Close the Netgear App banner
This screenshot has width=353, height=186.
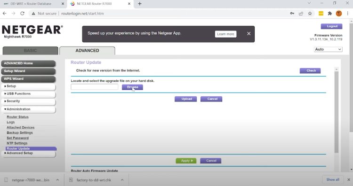pyautogui.click(x=249, y=33)
